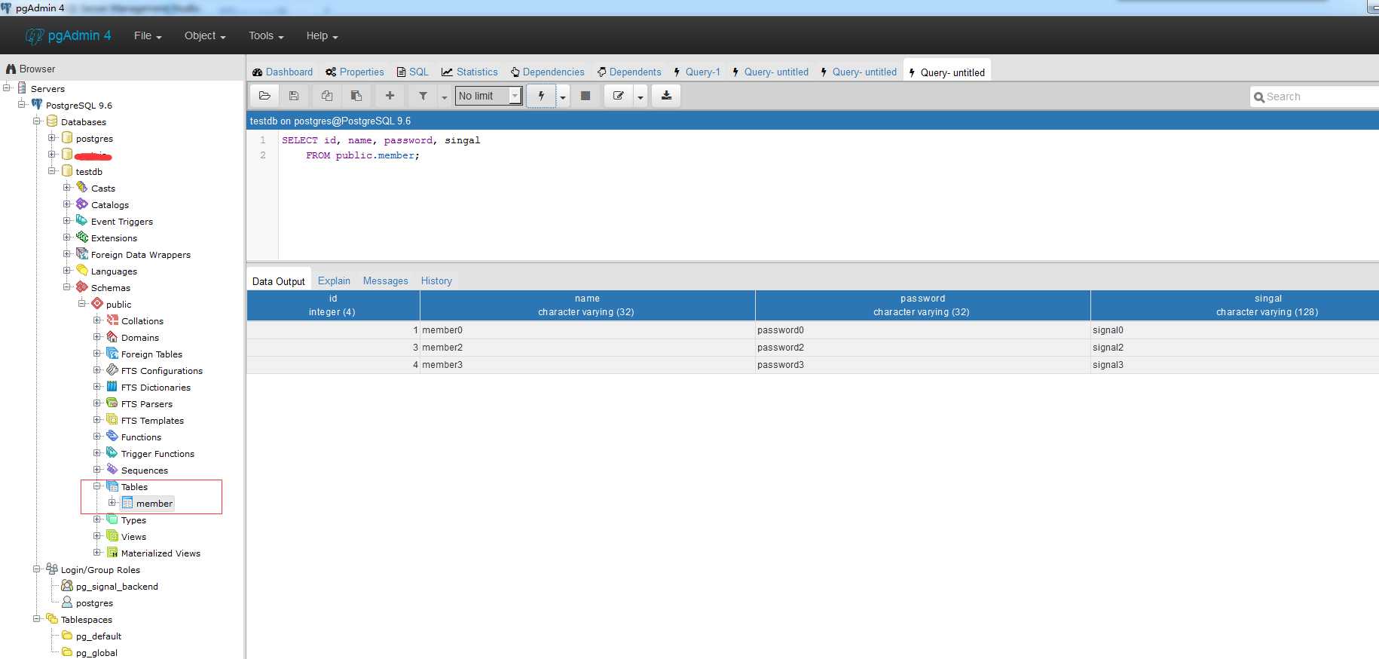Click the Filter funnel icon
Image resolution: width=1379 pixels, height=659 pixels.
(x=423, y=96)
